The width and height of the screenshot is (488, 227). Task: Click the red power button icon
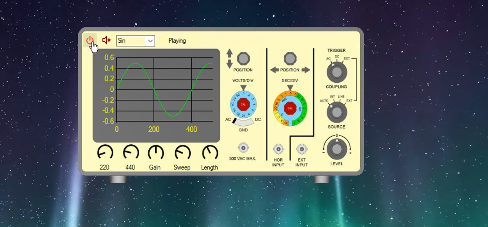90,40
